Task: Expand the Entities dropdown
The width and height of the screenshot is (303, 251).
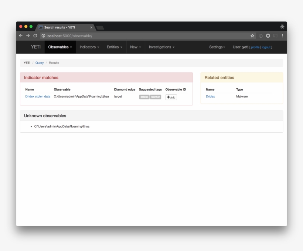Action: [114, 47]
